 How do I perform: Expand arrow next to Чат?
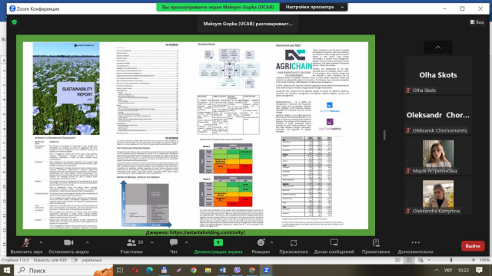pos(186,242)
